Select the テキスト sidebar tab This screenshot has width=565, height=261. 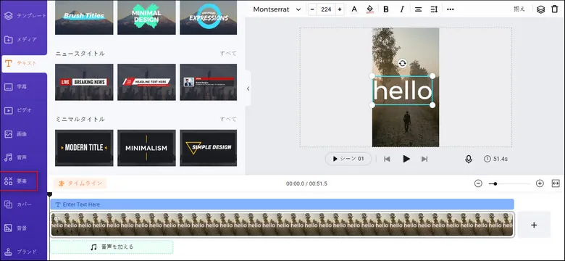(24, 63)
